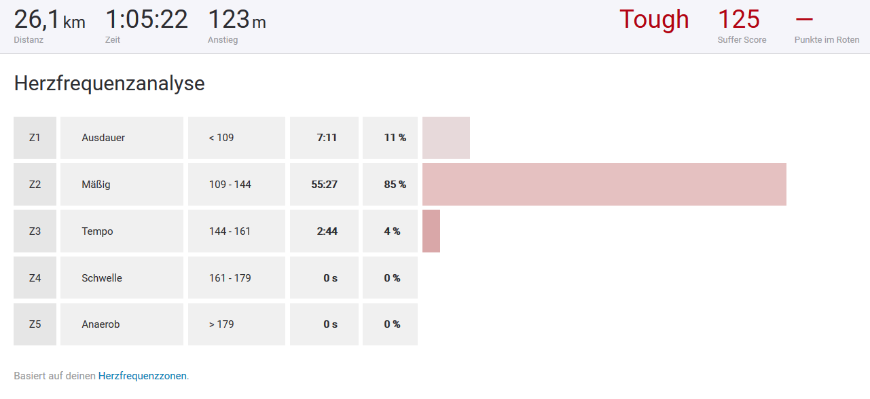This screenshot has height=399, width=870.
Task: Select the Z5 zone label cell
Action: click(x=35, y=324)
